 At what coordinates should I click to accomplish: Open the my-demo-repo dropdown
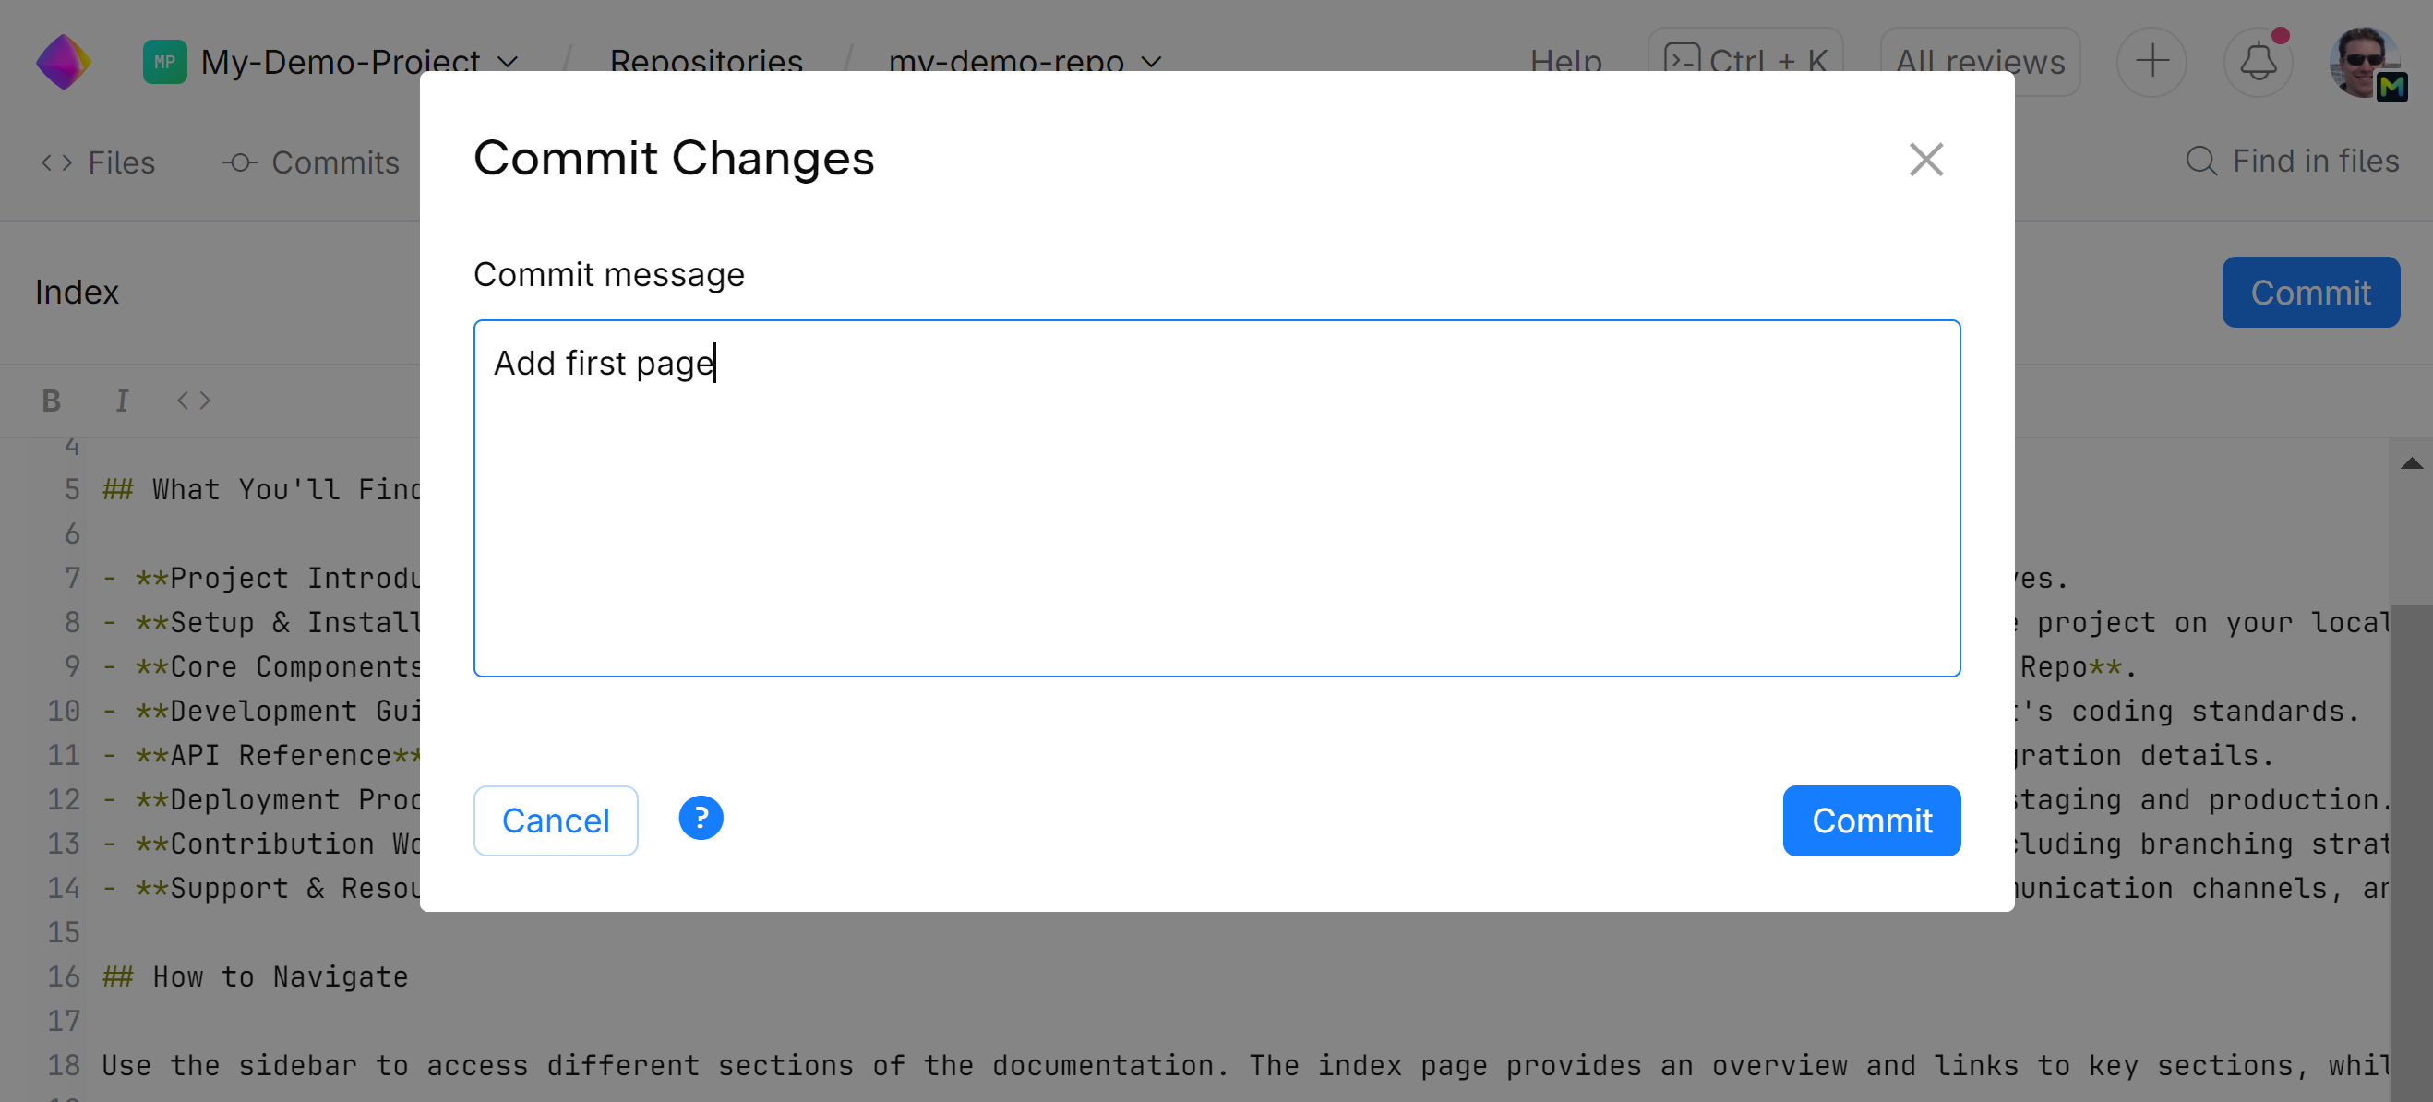tap(1153, 63)
